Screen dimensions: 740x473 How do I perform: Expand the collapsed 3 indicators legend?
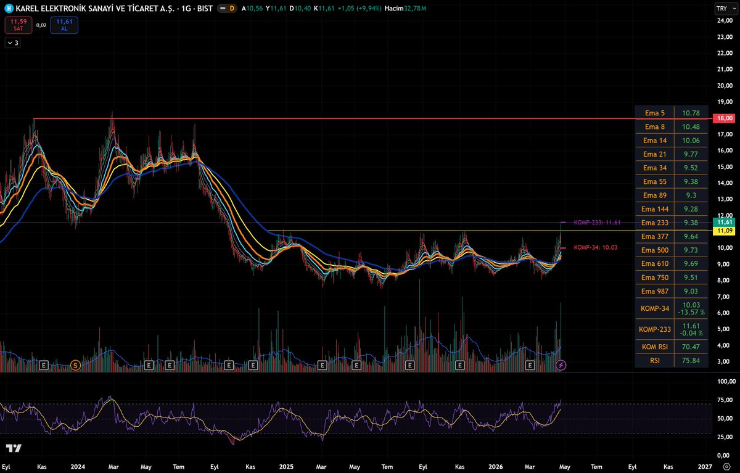click(x=12, y=43)
